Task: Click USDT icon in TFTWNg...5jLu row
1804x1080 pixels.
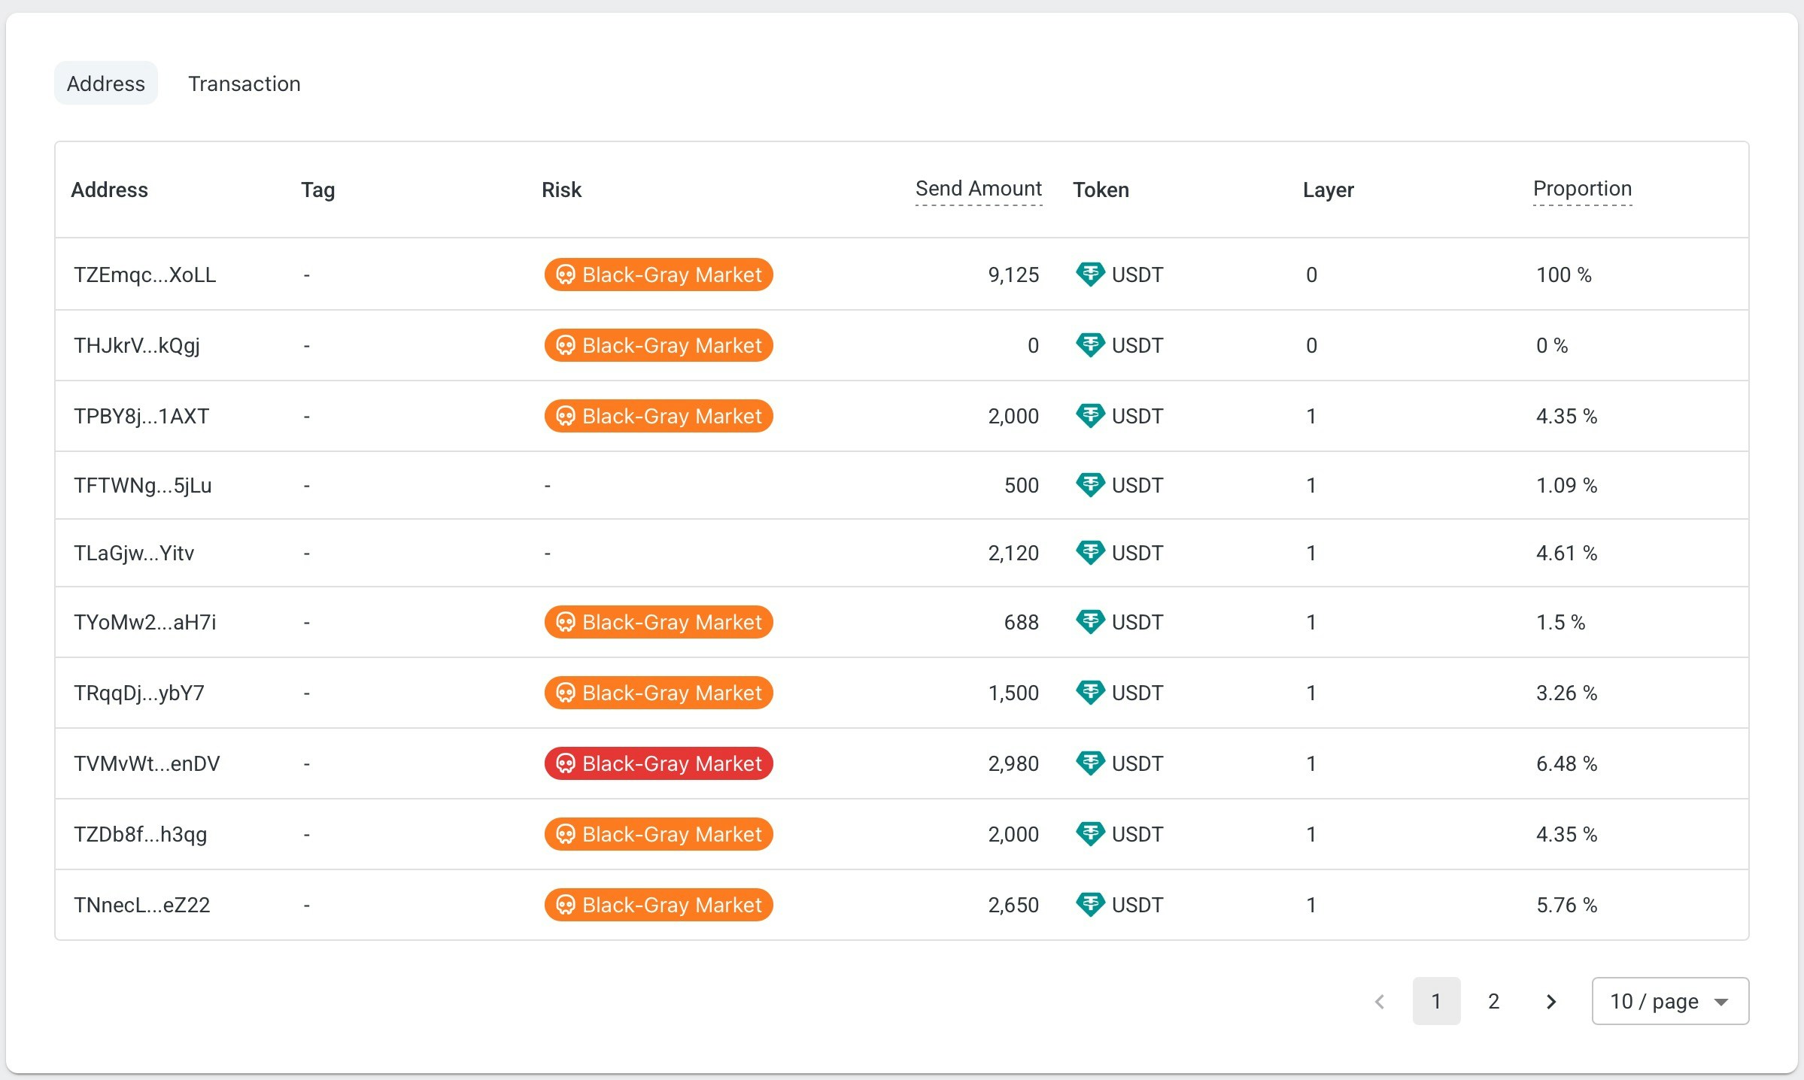Action: tap(1089, 485)
